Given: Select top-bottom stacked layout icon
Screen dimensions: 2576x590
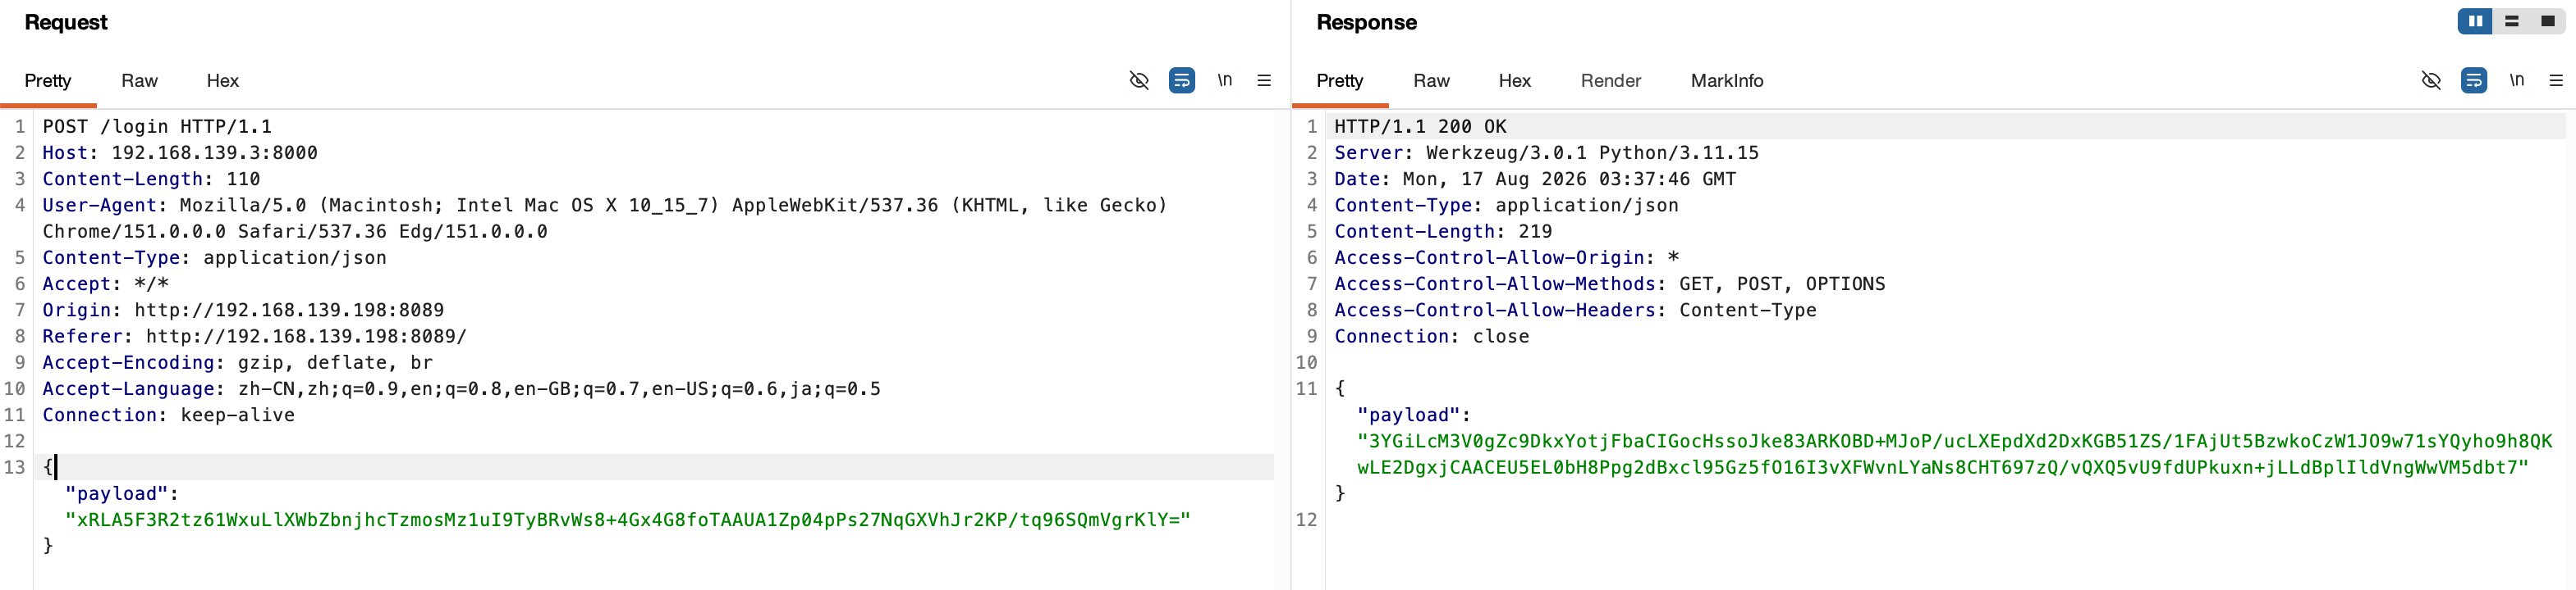Looking at the screenshot, I should 2512,21.
